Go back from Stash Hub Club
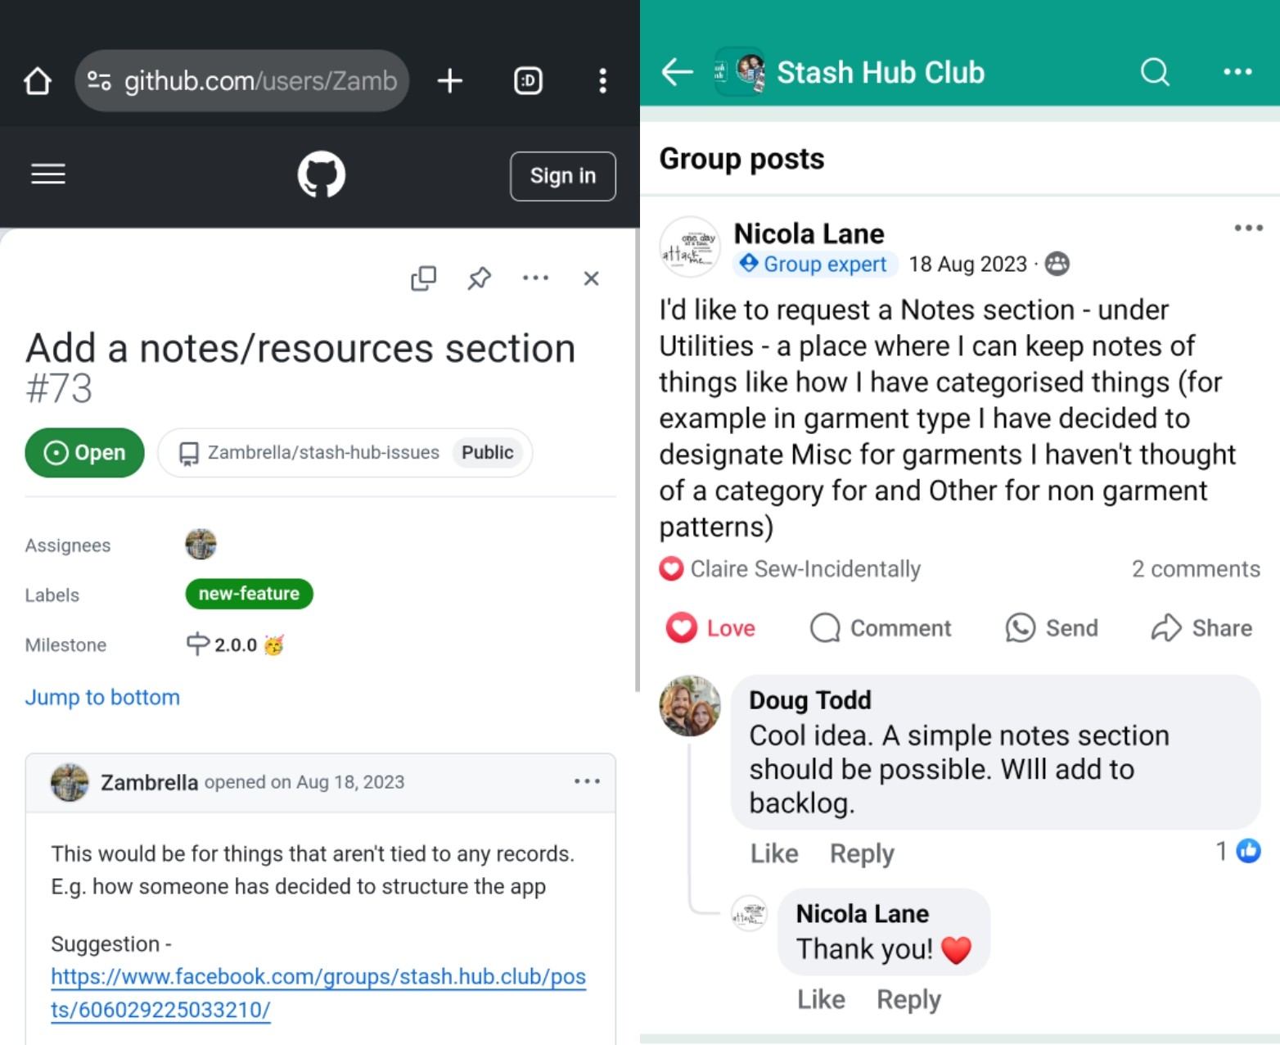The image size is (1280, 1045). click(677, 72)
